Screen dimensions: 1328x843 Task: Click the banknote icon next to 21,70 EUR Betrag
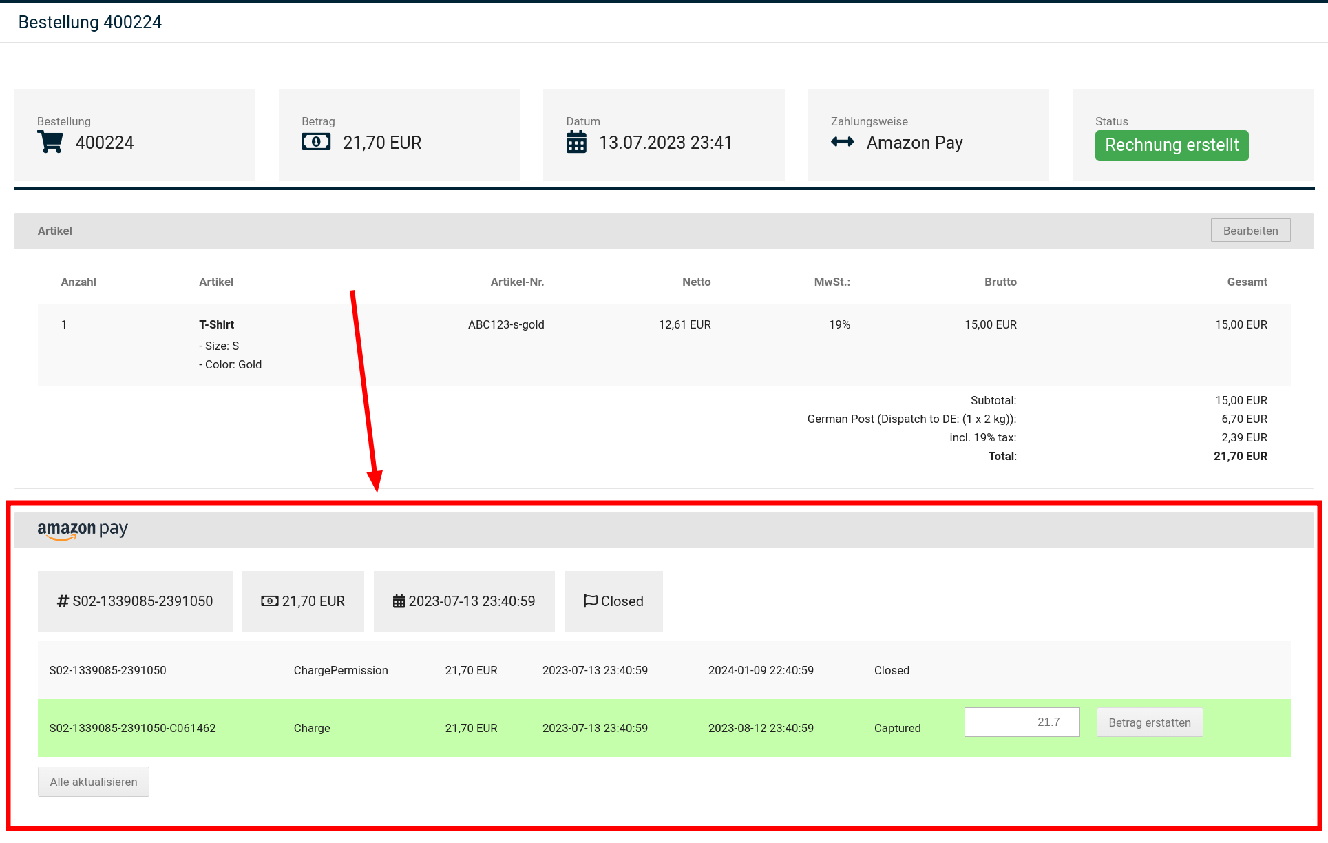coord(316,142)
